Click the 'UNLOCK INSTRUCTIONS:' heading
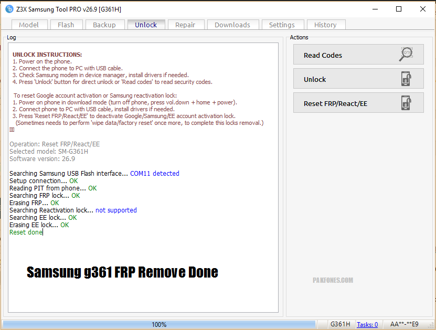This screenshot has height=330, width=436. click(47, 55)
